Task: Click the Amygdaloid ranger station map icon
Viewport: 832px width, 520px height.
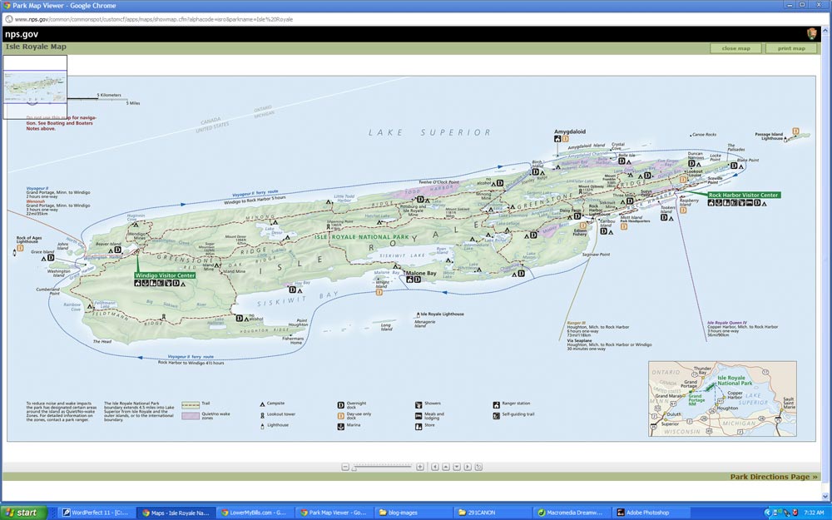Action: (557, 139)
